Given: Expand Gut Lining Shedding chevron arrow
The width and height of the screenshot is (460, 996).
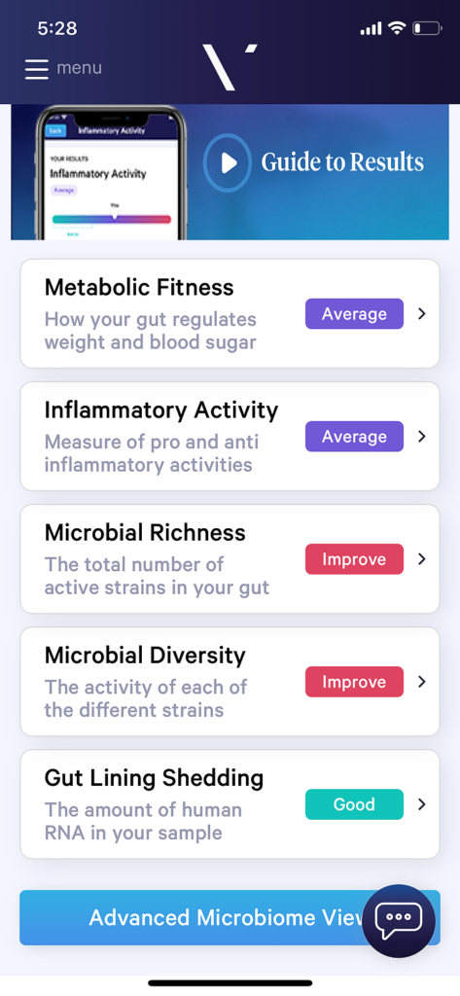Looking at the screenshot, I should coord(421,804).
